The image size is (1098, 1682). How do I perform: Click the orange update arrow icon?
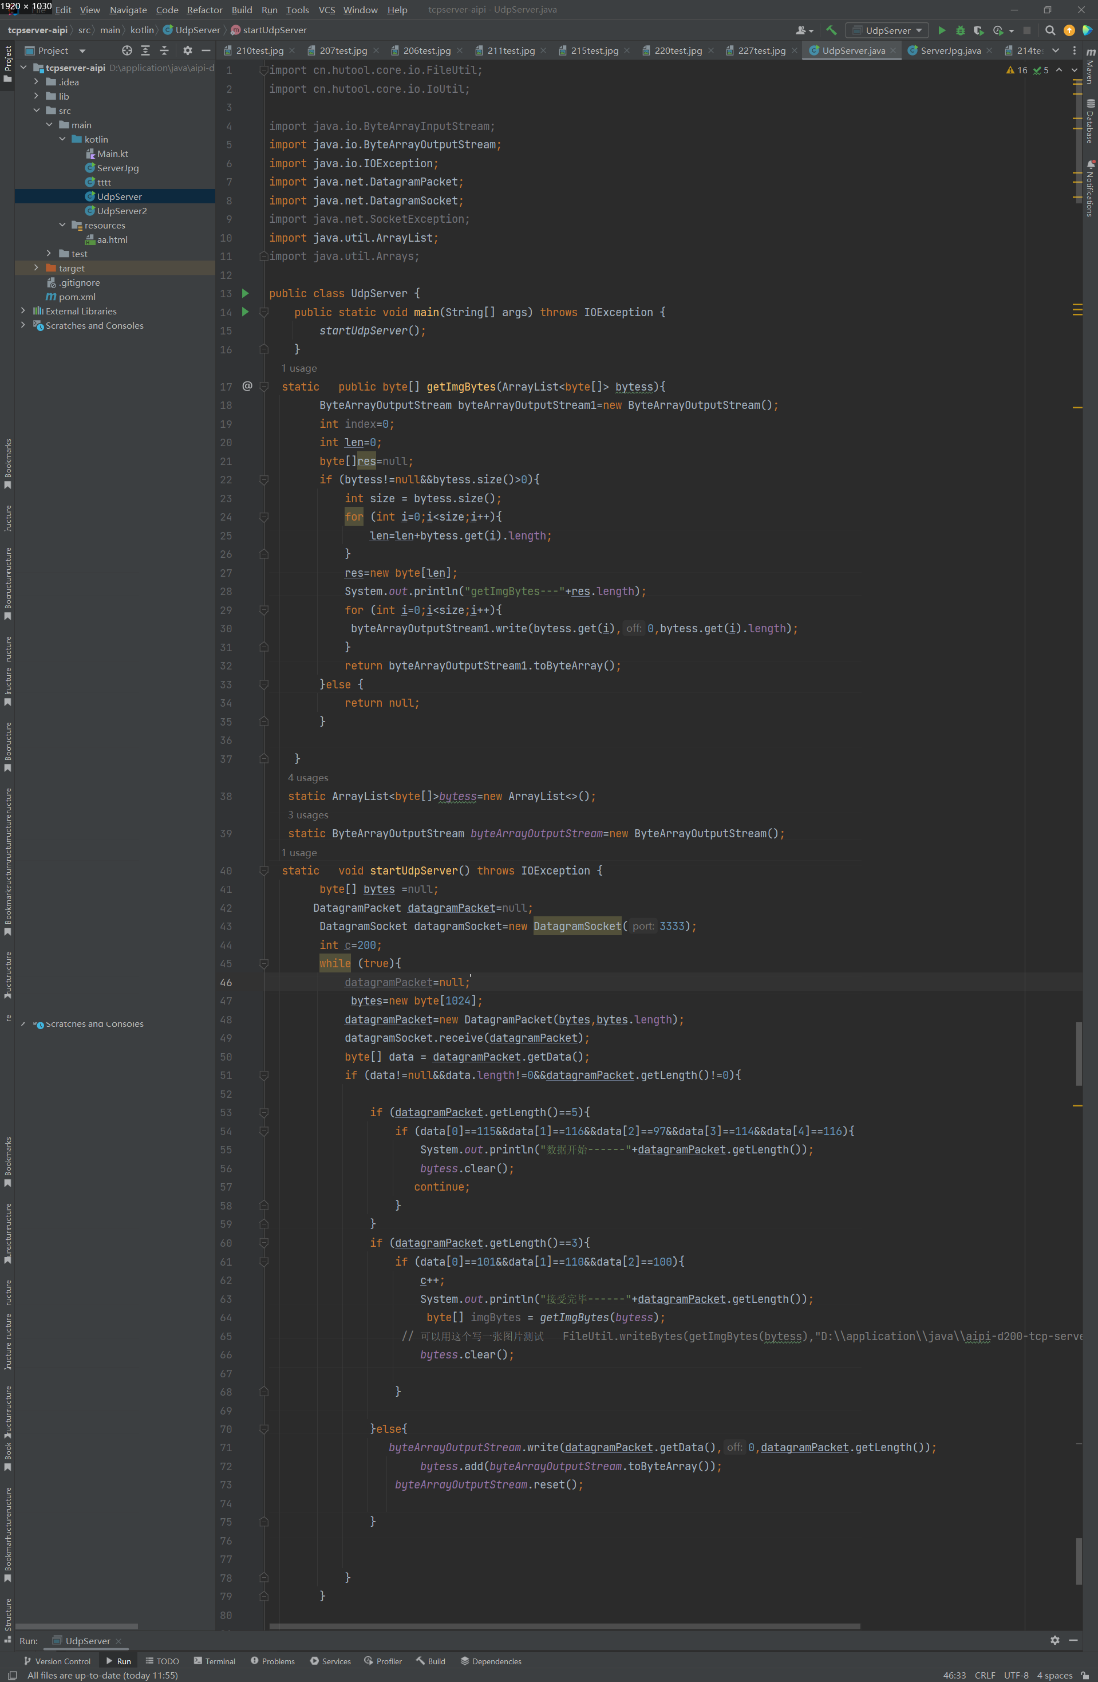1069,30
